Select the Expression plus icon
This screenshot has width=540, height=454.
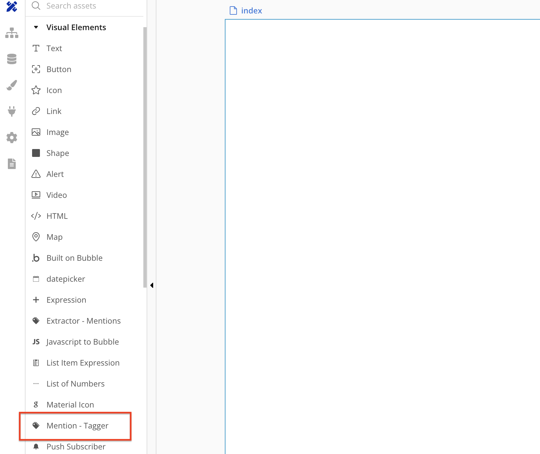36,300
